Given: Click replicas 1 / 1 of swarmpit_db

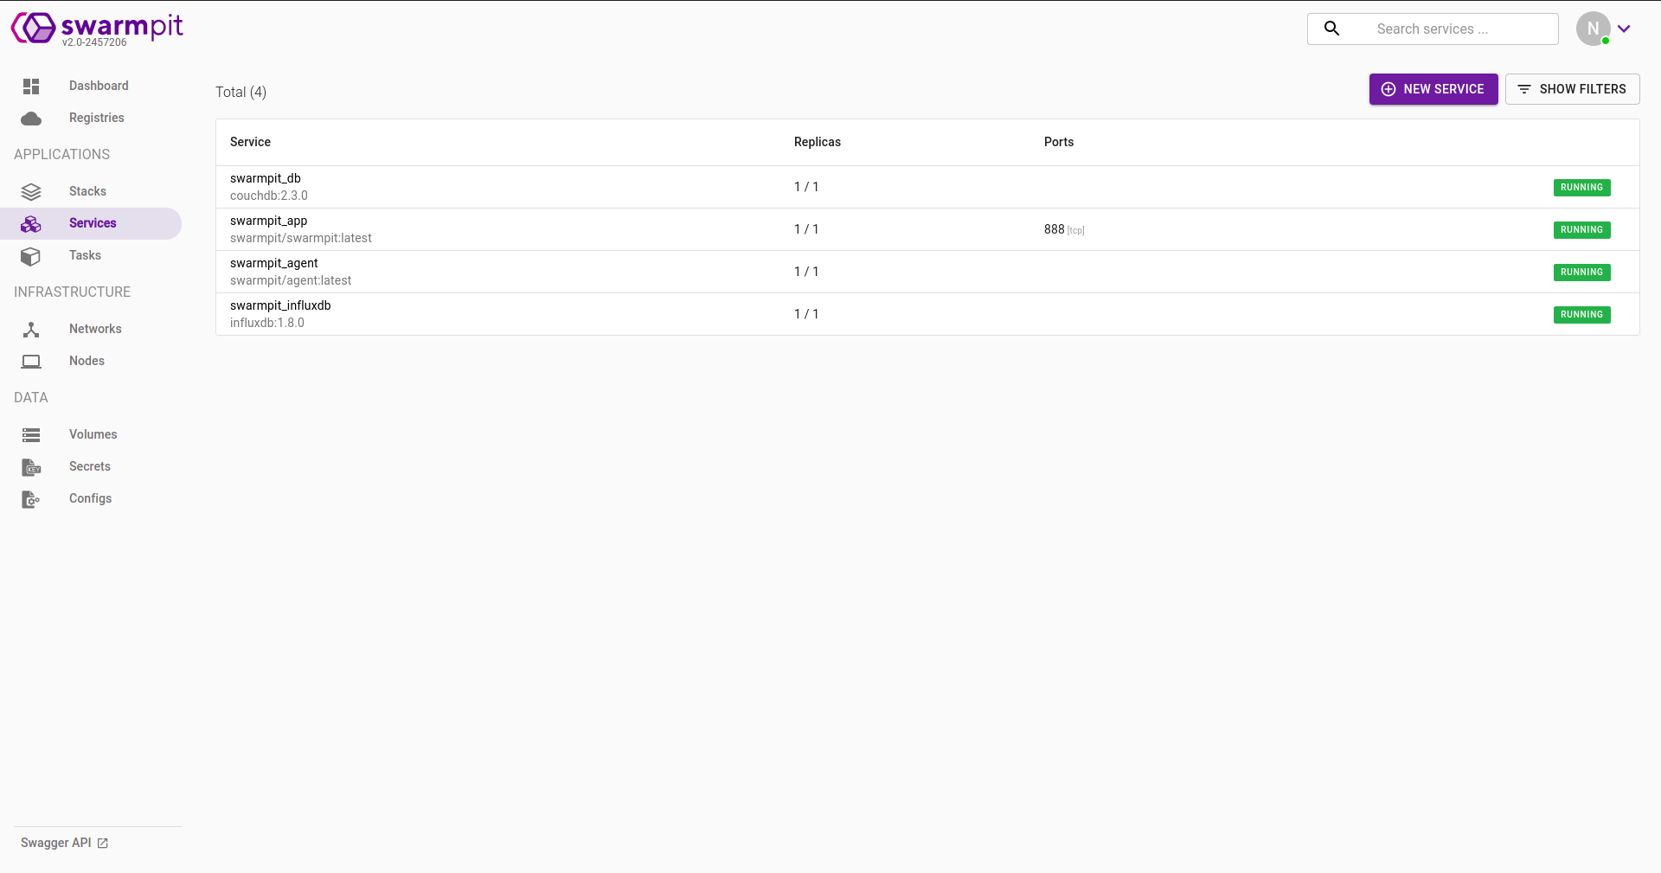Looking at the screenshot, I should pyautogui.click(x=806, y=187).
